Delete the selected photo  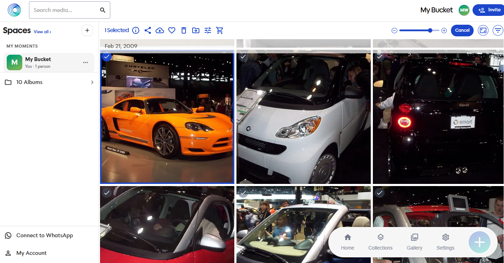click(x=184, y=30)
